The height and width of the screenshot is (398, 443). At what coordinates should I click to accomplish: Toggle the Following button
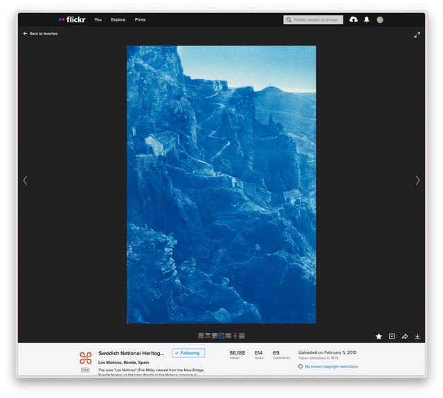click(188, 353)
